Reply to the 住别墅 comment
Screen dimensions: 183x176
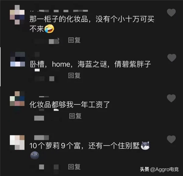[x=74, y=167]
